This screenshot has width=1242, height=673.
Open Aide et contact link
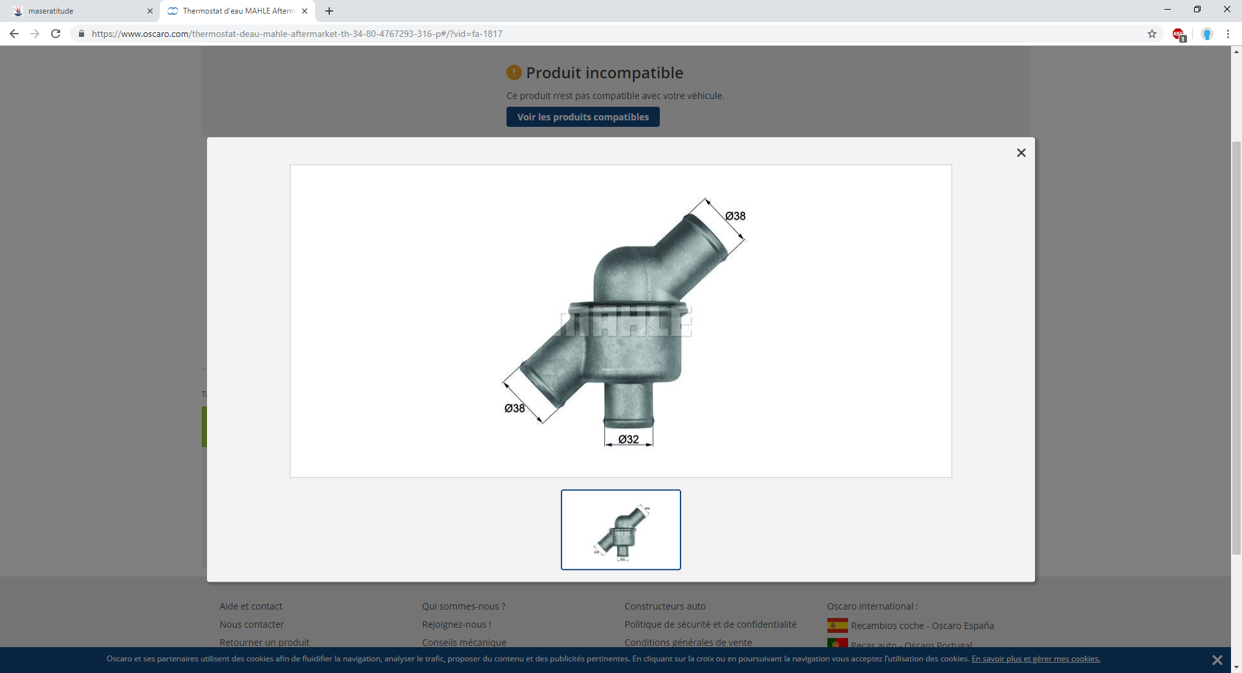pyautogui.click(x=251, y=606)
